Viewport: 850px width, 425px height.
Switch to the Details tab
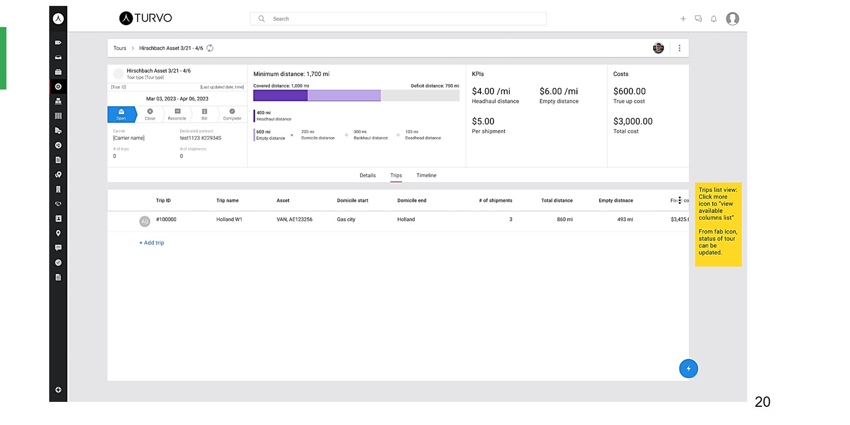click(367, 176)
